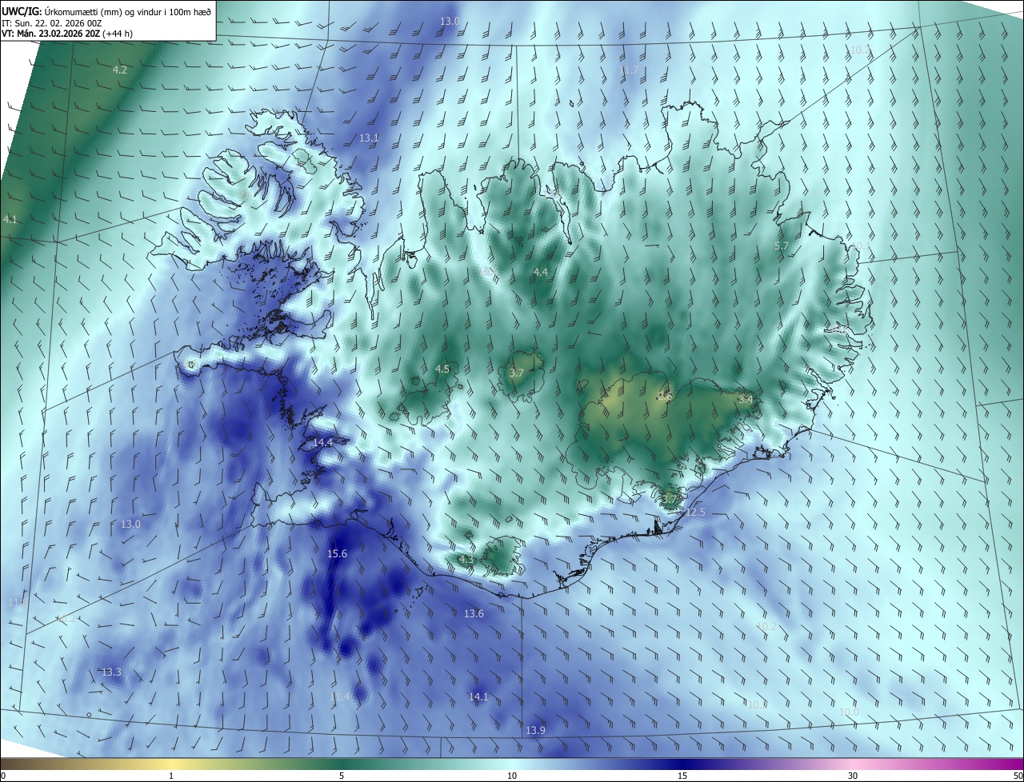Viewport: 1024px width, 782px height.
Task: Click the 4.5 value on Langjökull glacier
Action: (x=442, y=369)
